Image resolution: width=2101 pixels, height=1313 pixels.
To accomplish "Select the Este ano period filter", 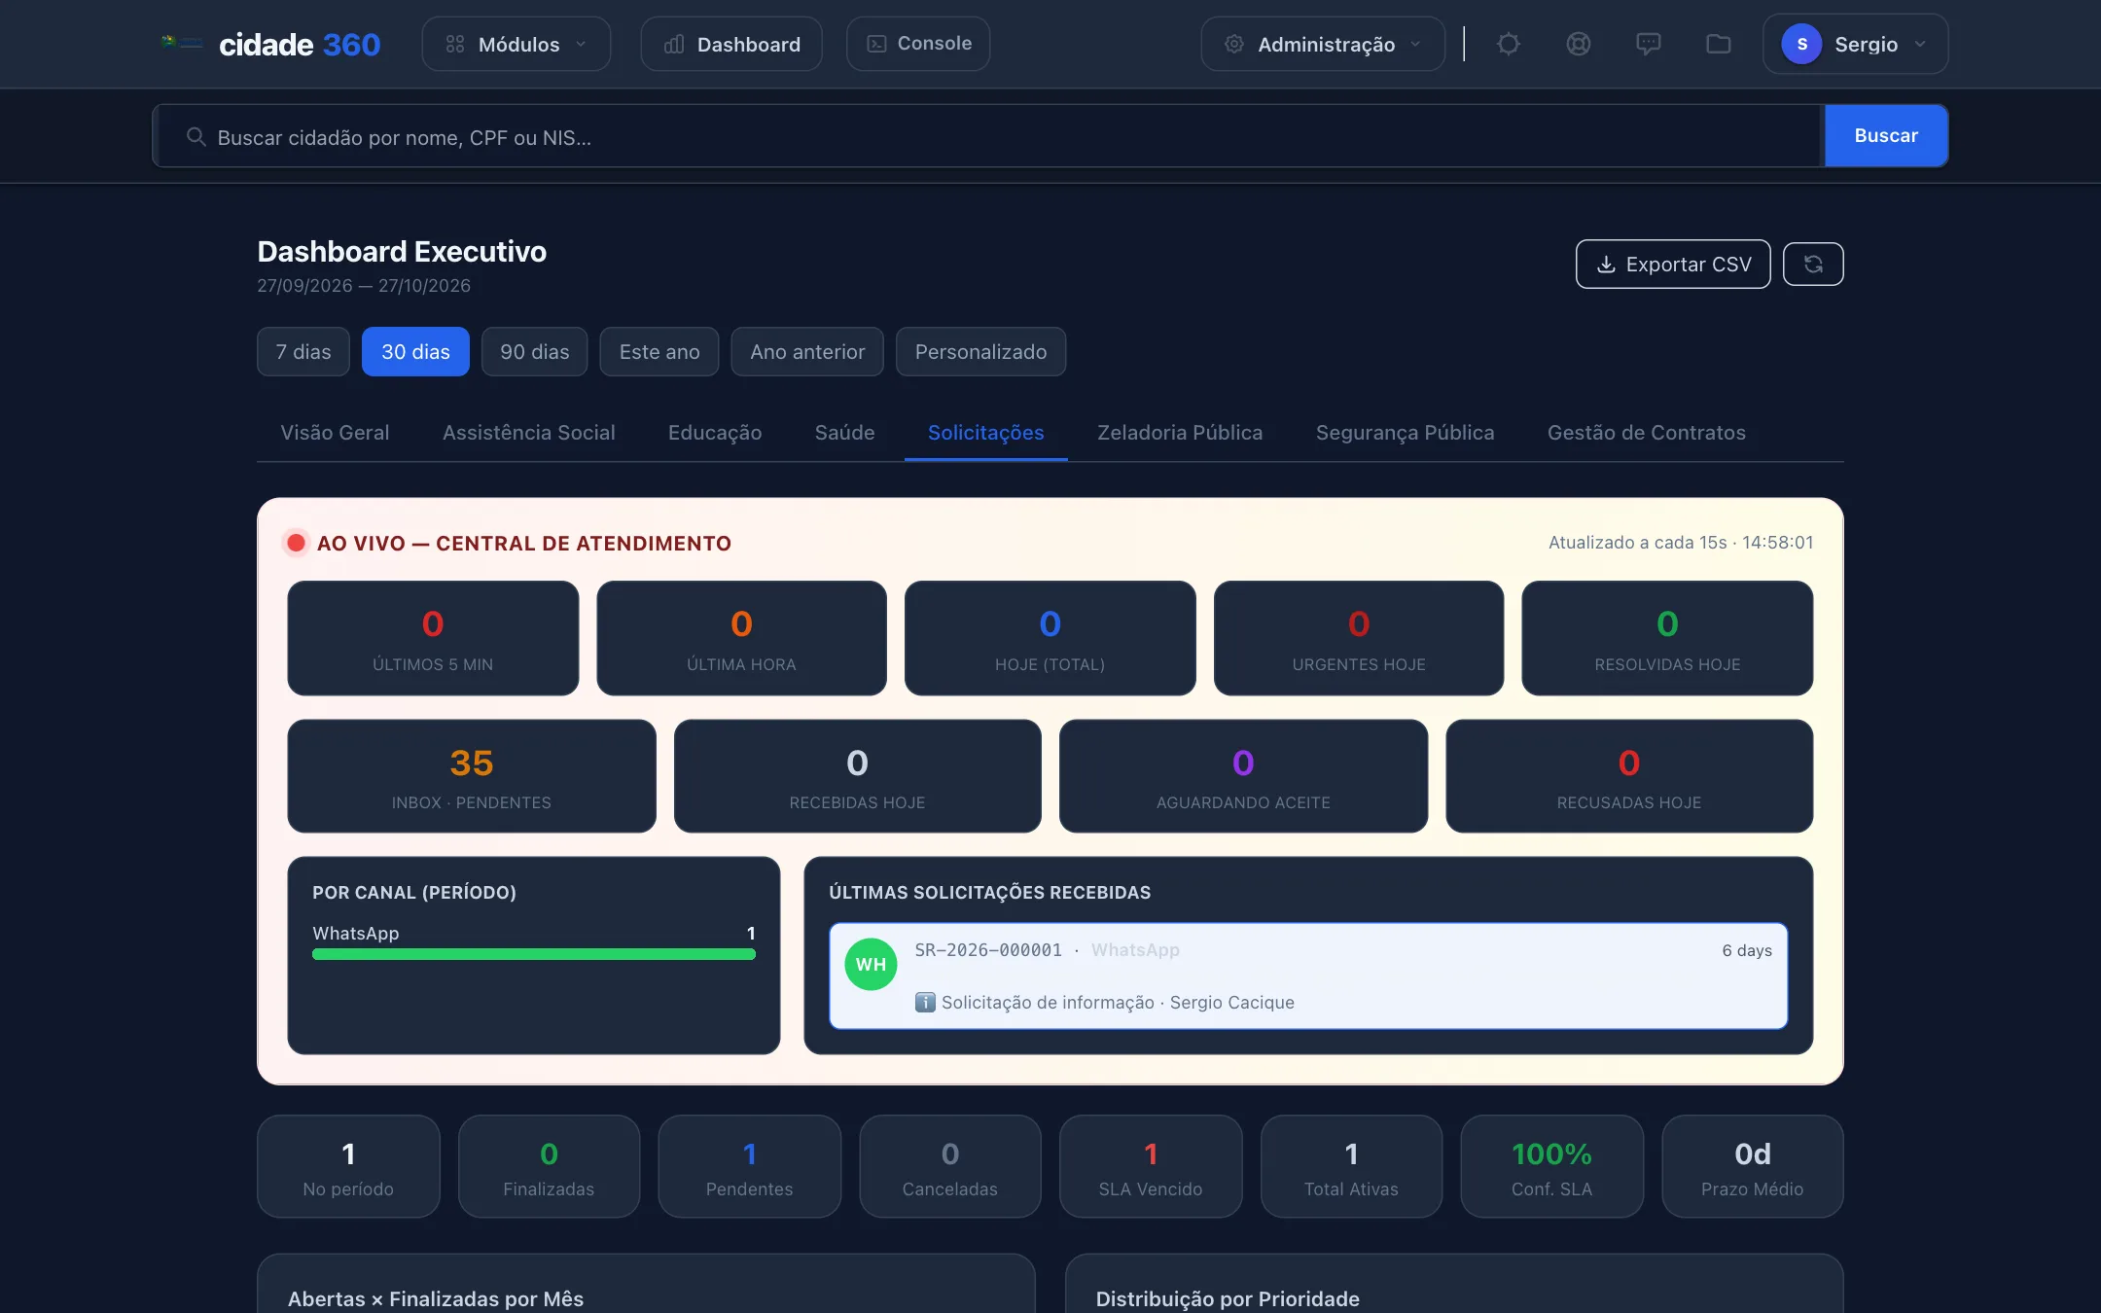I will coord(659,351).
